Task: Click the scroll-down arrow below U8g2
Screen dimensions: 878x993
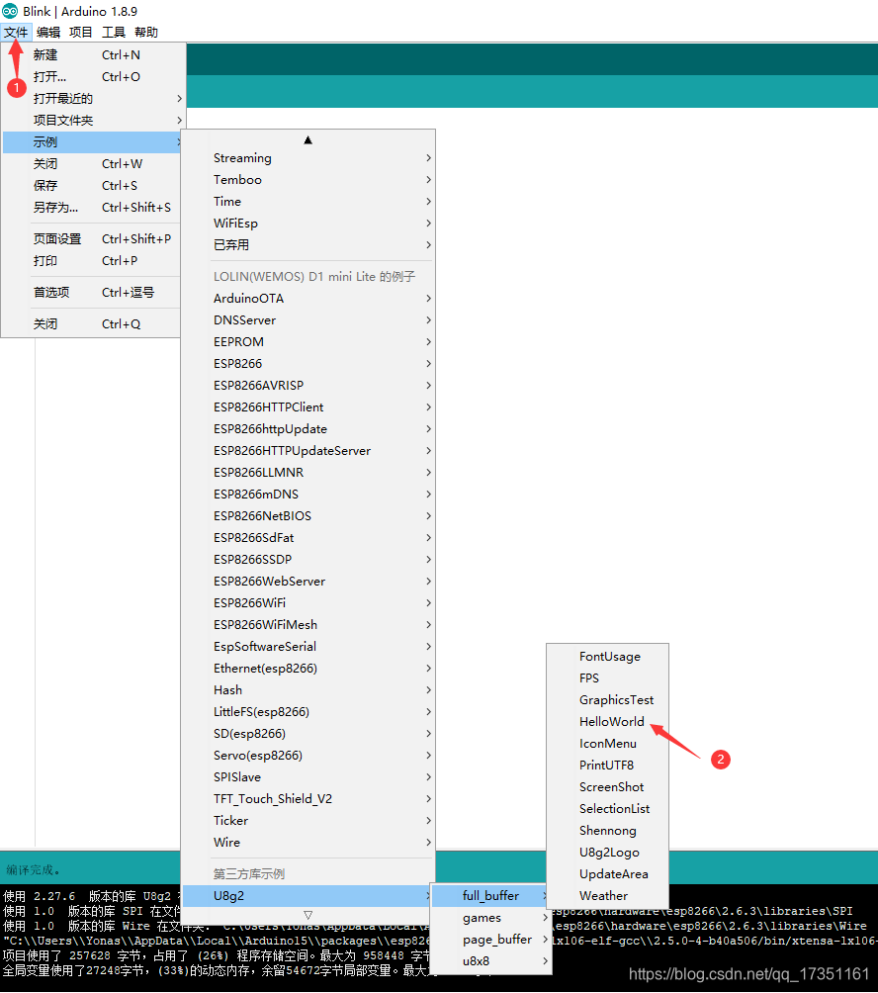Action: 307,915
